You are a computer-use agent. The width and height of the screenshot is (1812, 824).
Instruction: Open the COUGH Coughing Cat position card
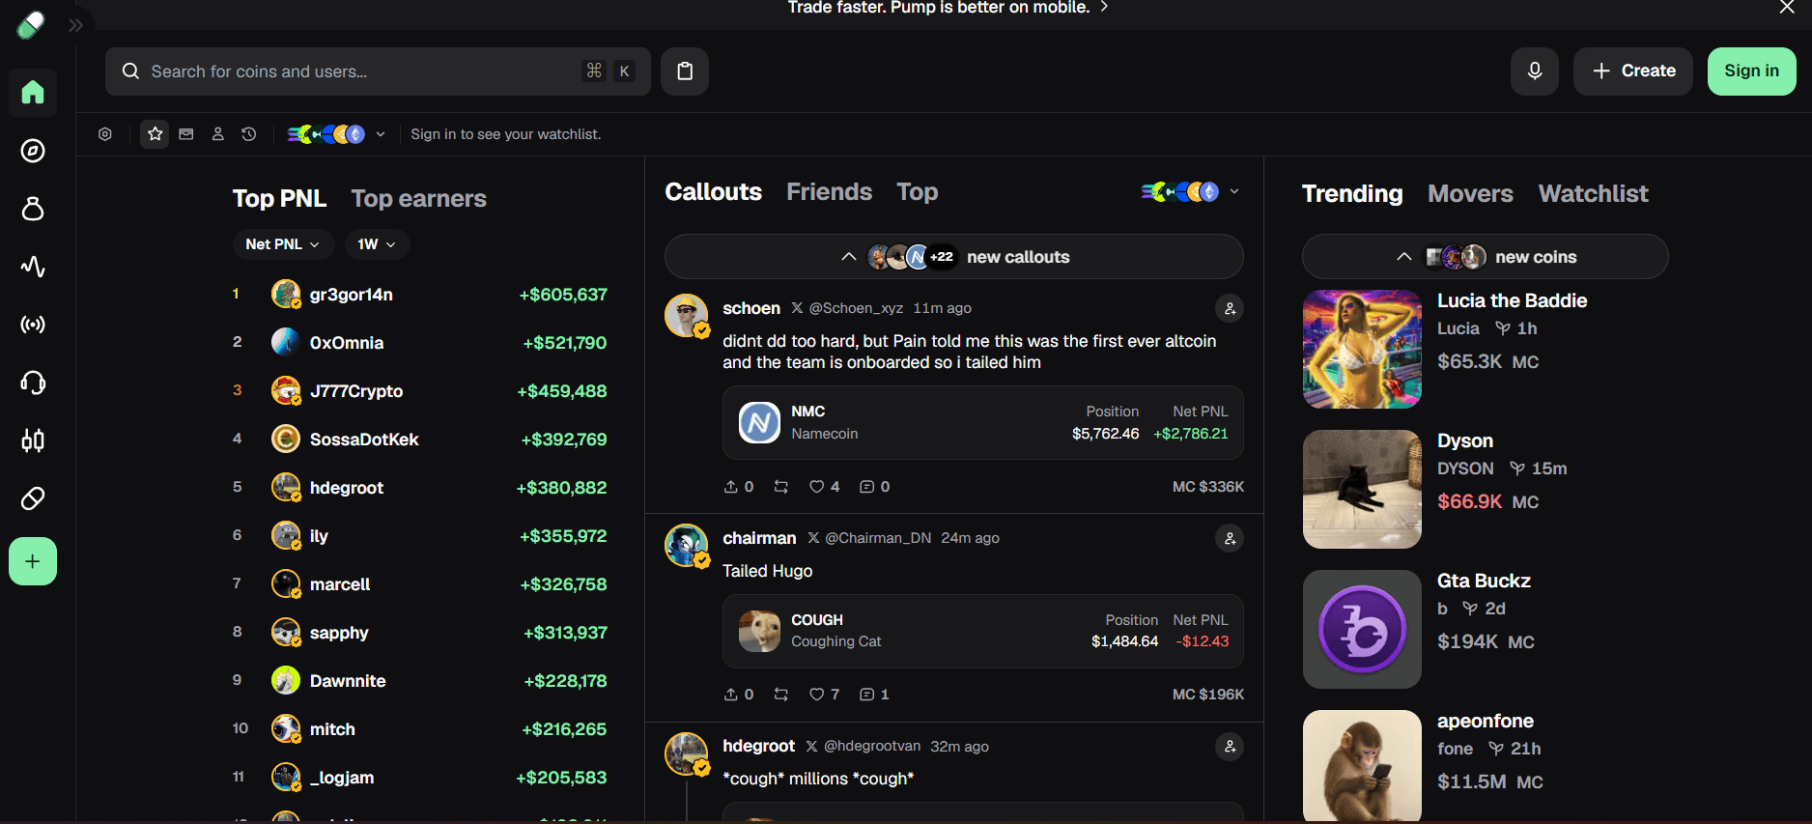click(983, 631)
